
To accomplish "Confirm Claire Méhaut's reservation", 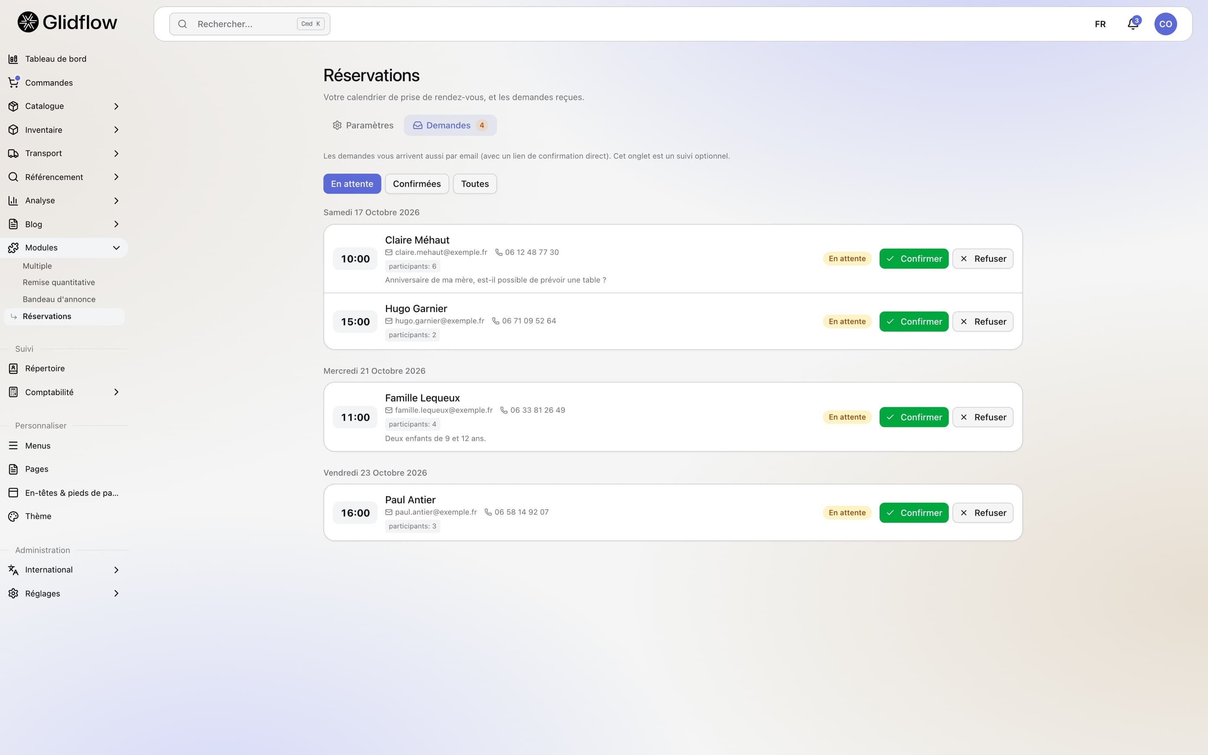I will click(914, 259).
